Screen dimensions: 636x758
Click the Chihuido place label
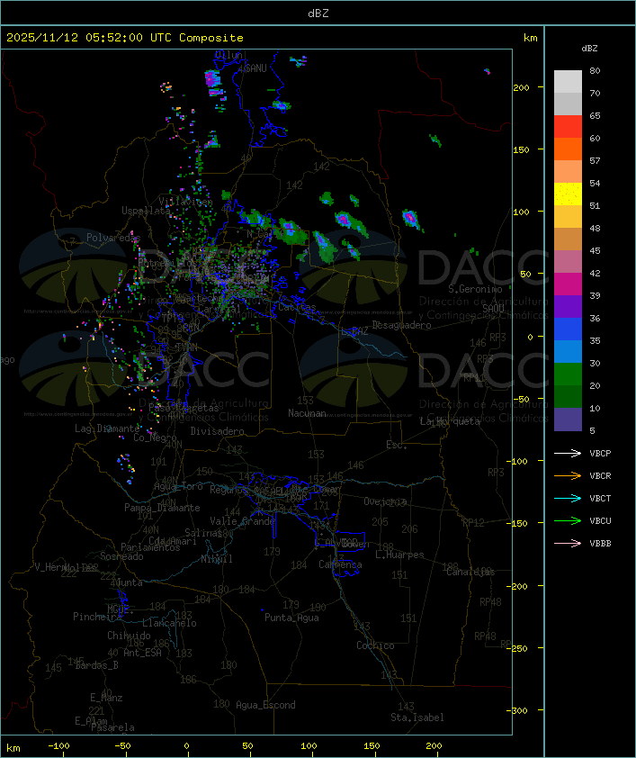[129, 636]
